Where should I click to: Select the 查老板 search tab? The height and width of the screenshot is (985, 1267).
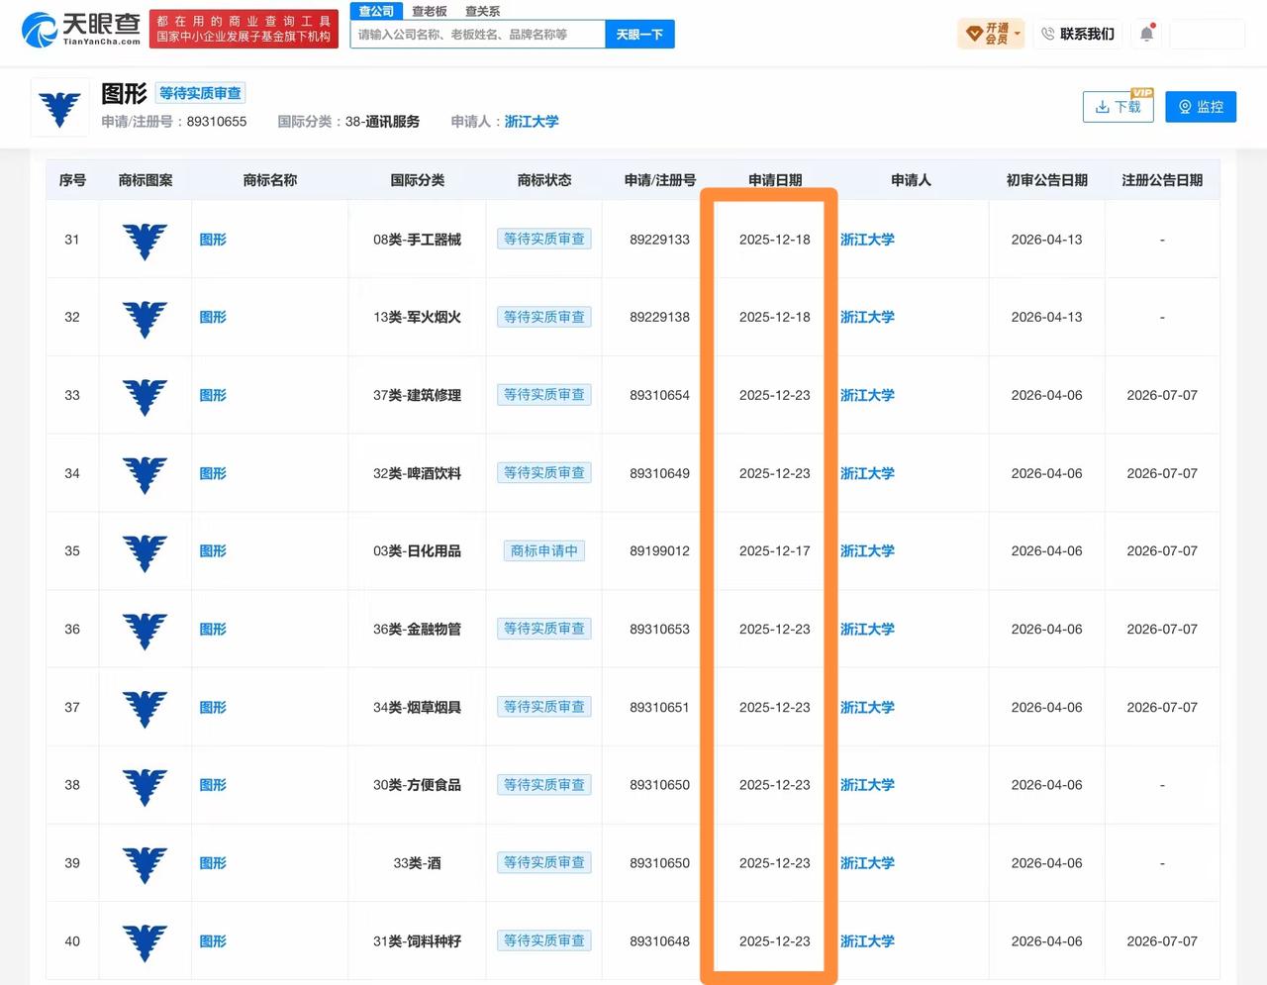(x=430, y=11)
